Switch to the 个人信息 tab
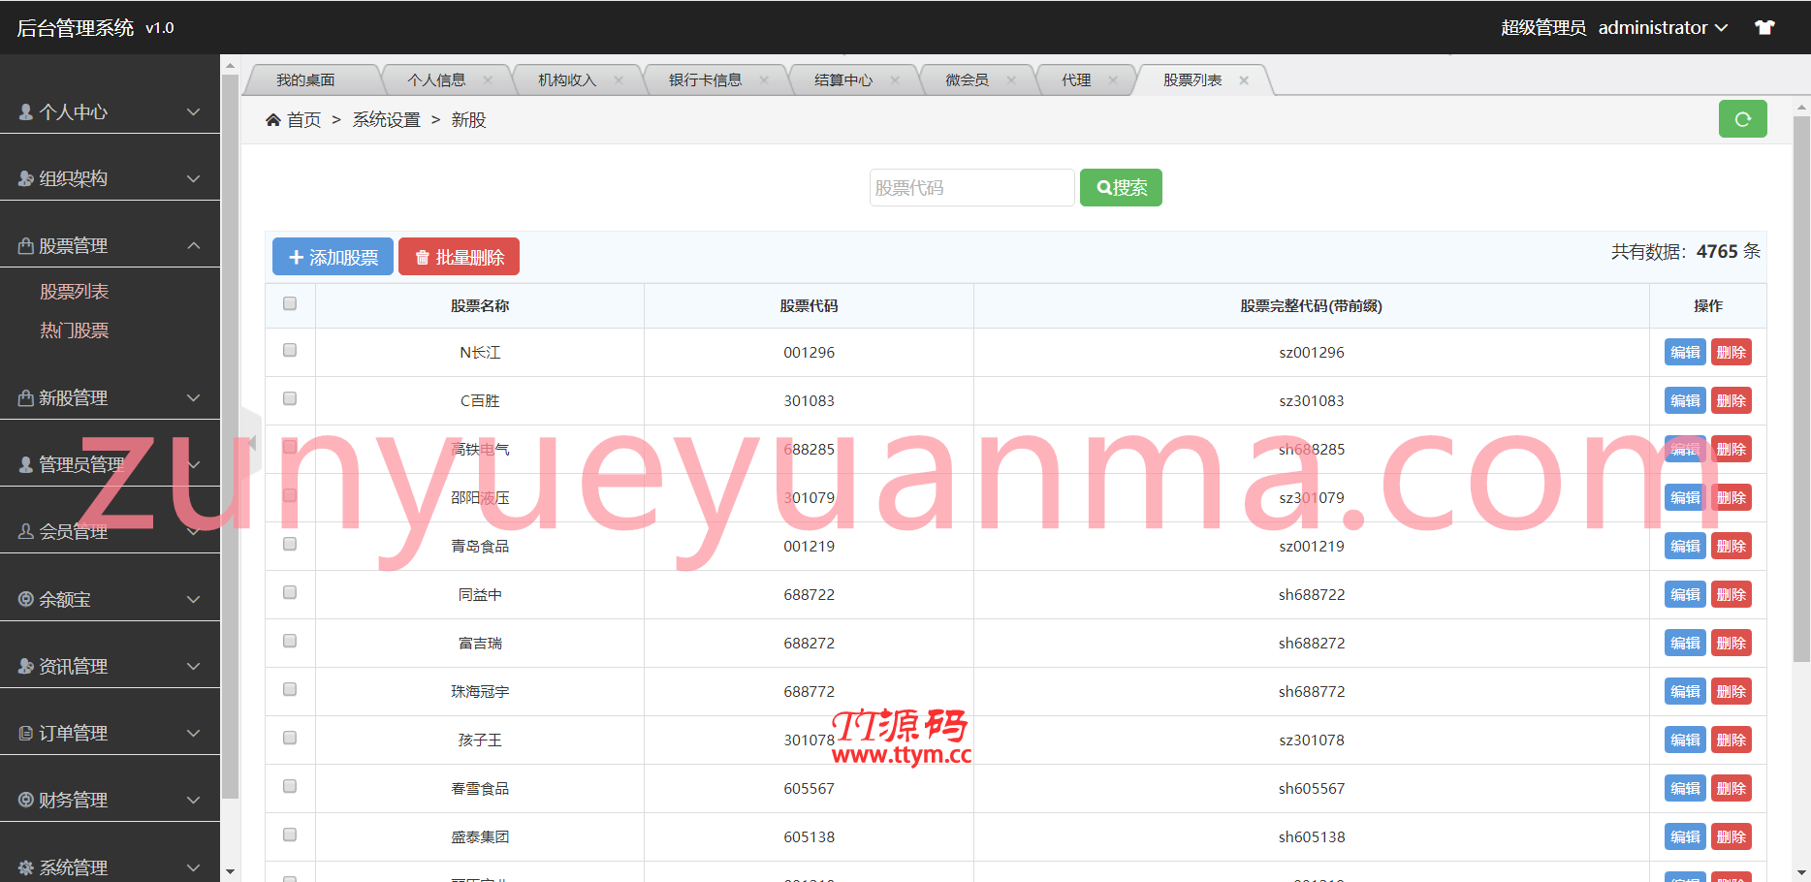 point(436,80)
